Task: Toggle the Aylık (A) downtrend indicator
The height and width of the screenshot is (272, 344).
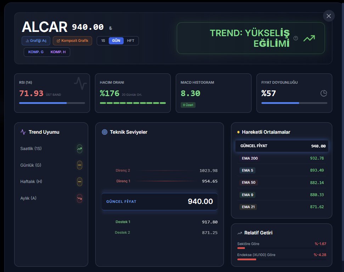Action: pyautogui.click(x=80, y=199)
